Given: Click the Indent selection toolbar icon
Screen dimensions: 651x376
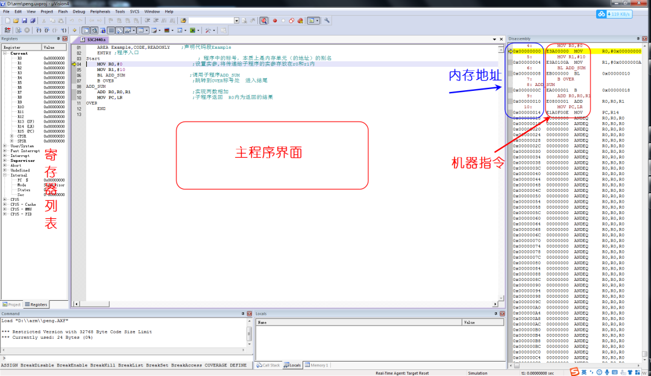Looking at the screenshot, I should pos(148,20).
